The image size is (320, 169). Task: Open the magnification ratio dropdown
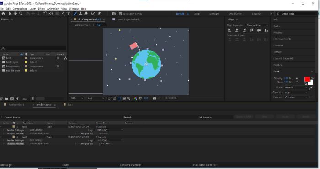point(77,98)
